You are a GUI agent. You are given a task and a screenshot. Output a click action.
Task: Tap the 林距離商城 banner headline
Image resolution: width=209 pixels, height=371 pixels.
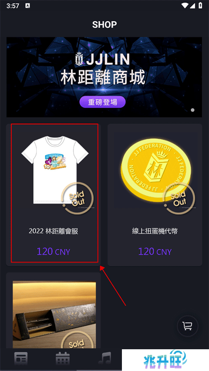click(x=103, y=78)
